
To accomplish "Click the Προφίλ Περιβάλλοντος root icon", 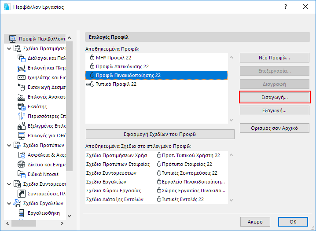I will pos(13,39).
